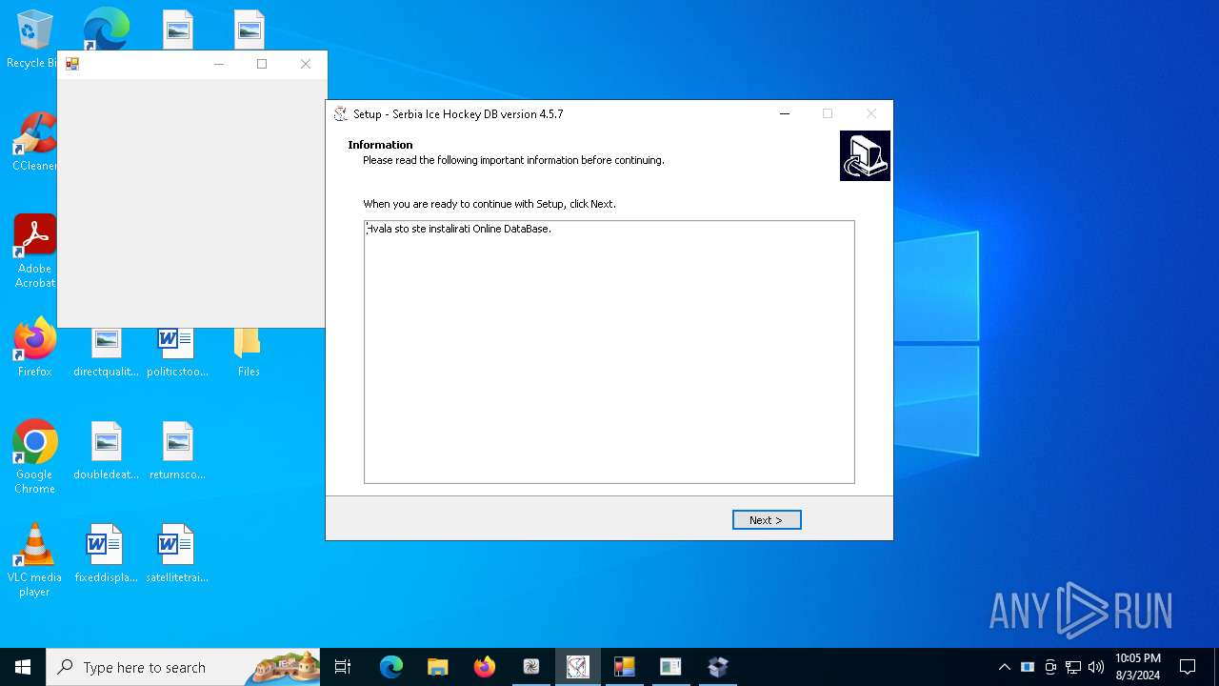The width and height of the screenshot is (1219, 686).
Task: Open Microsoft Edge from the taskbar
Action: [391, 667]
